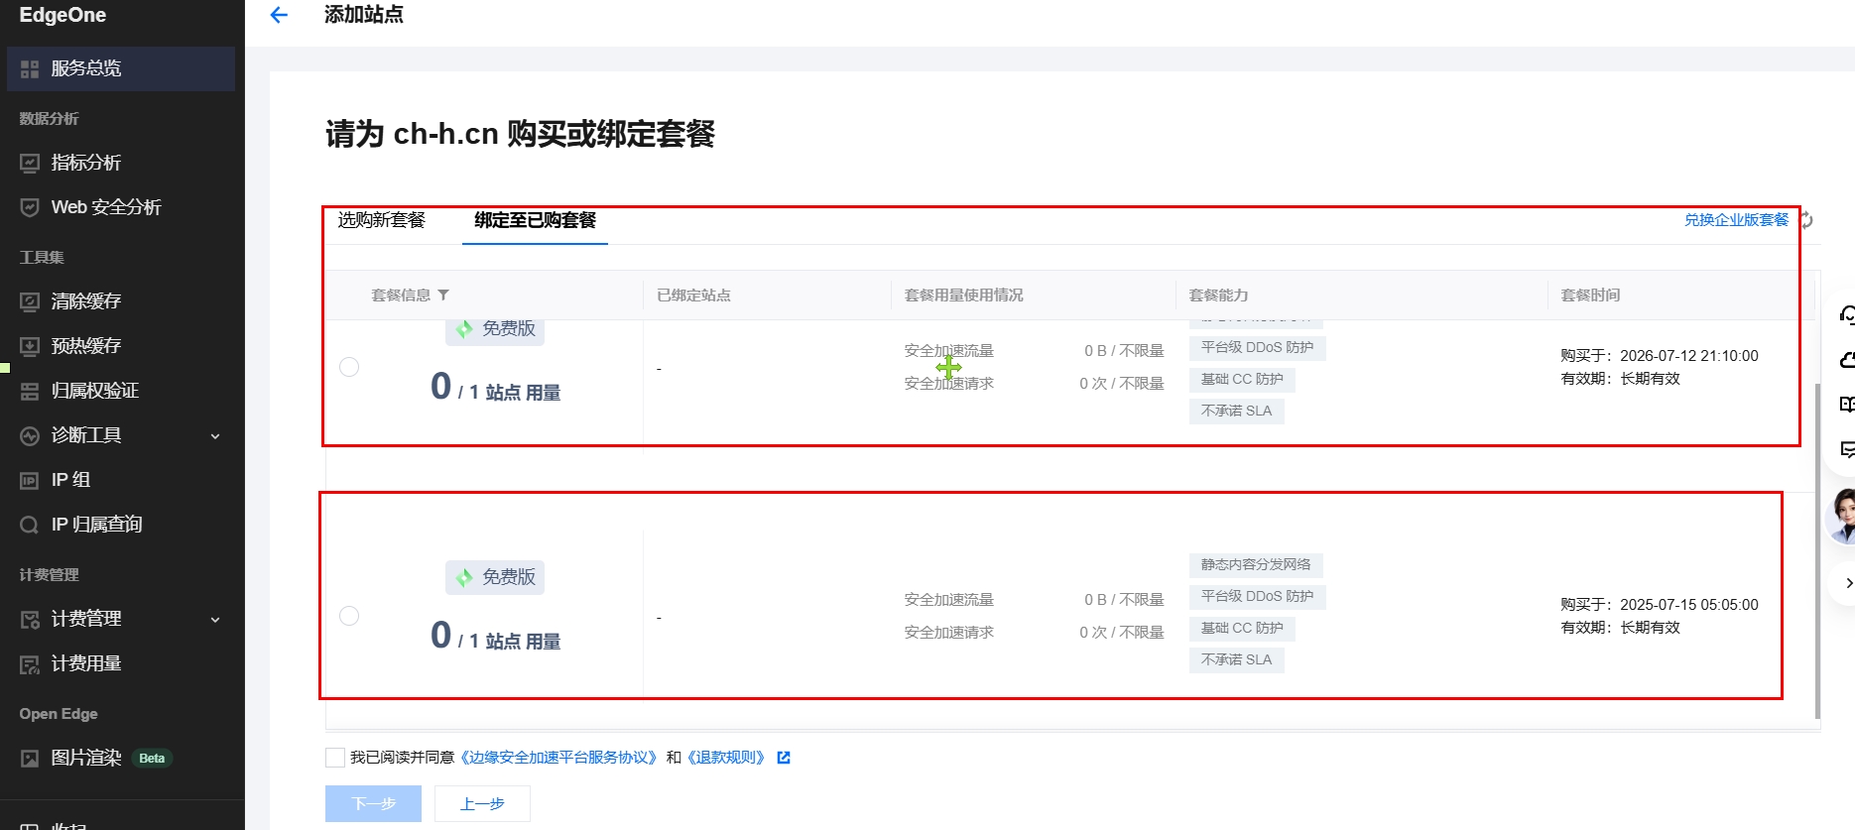Click the 诊断工具 pulse icon

pyautogui.click(x=30, y=435)
